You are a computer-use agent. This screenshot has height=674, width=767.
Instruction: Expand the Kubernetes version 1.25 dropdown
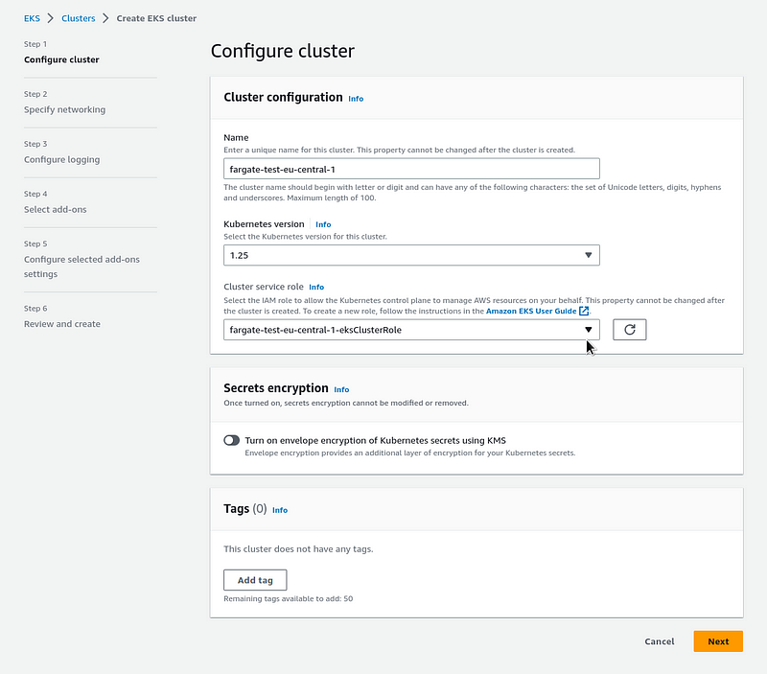coord(411,255)
